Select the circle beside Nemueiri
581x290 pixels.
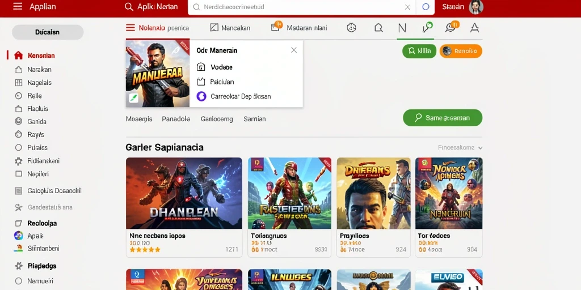pos(18,281)
